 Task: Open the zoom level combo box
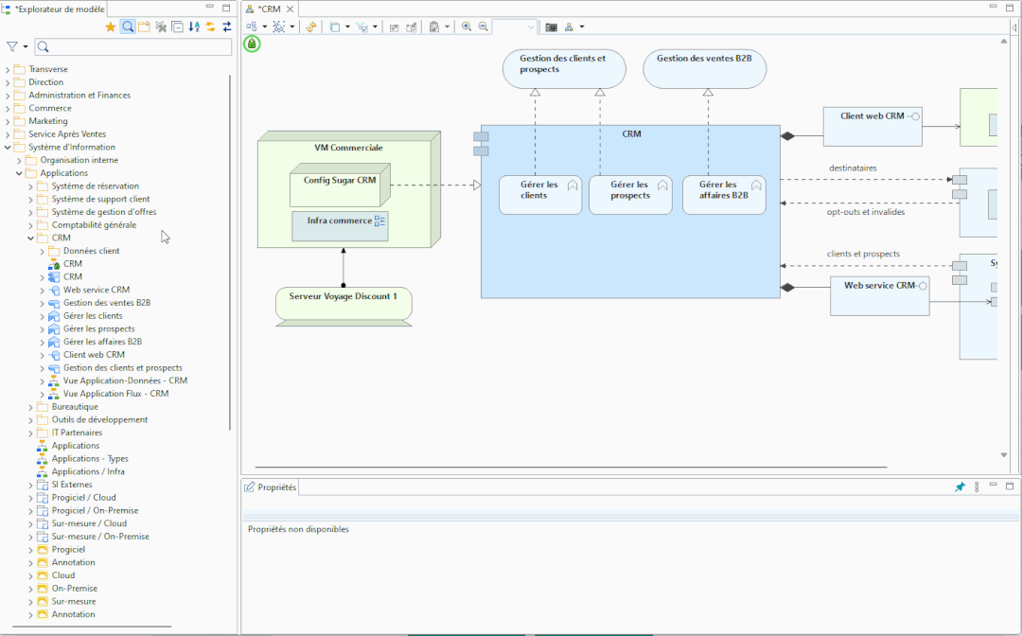click(514, 26)
